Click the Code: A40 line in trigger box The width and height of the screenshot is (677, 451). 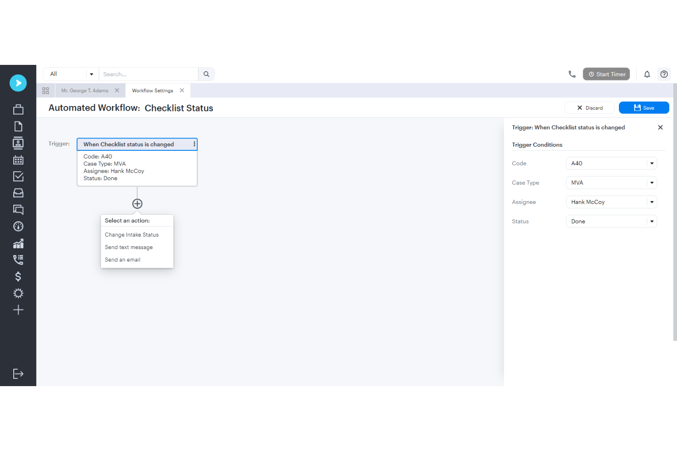click(x=98, y=156)
